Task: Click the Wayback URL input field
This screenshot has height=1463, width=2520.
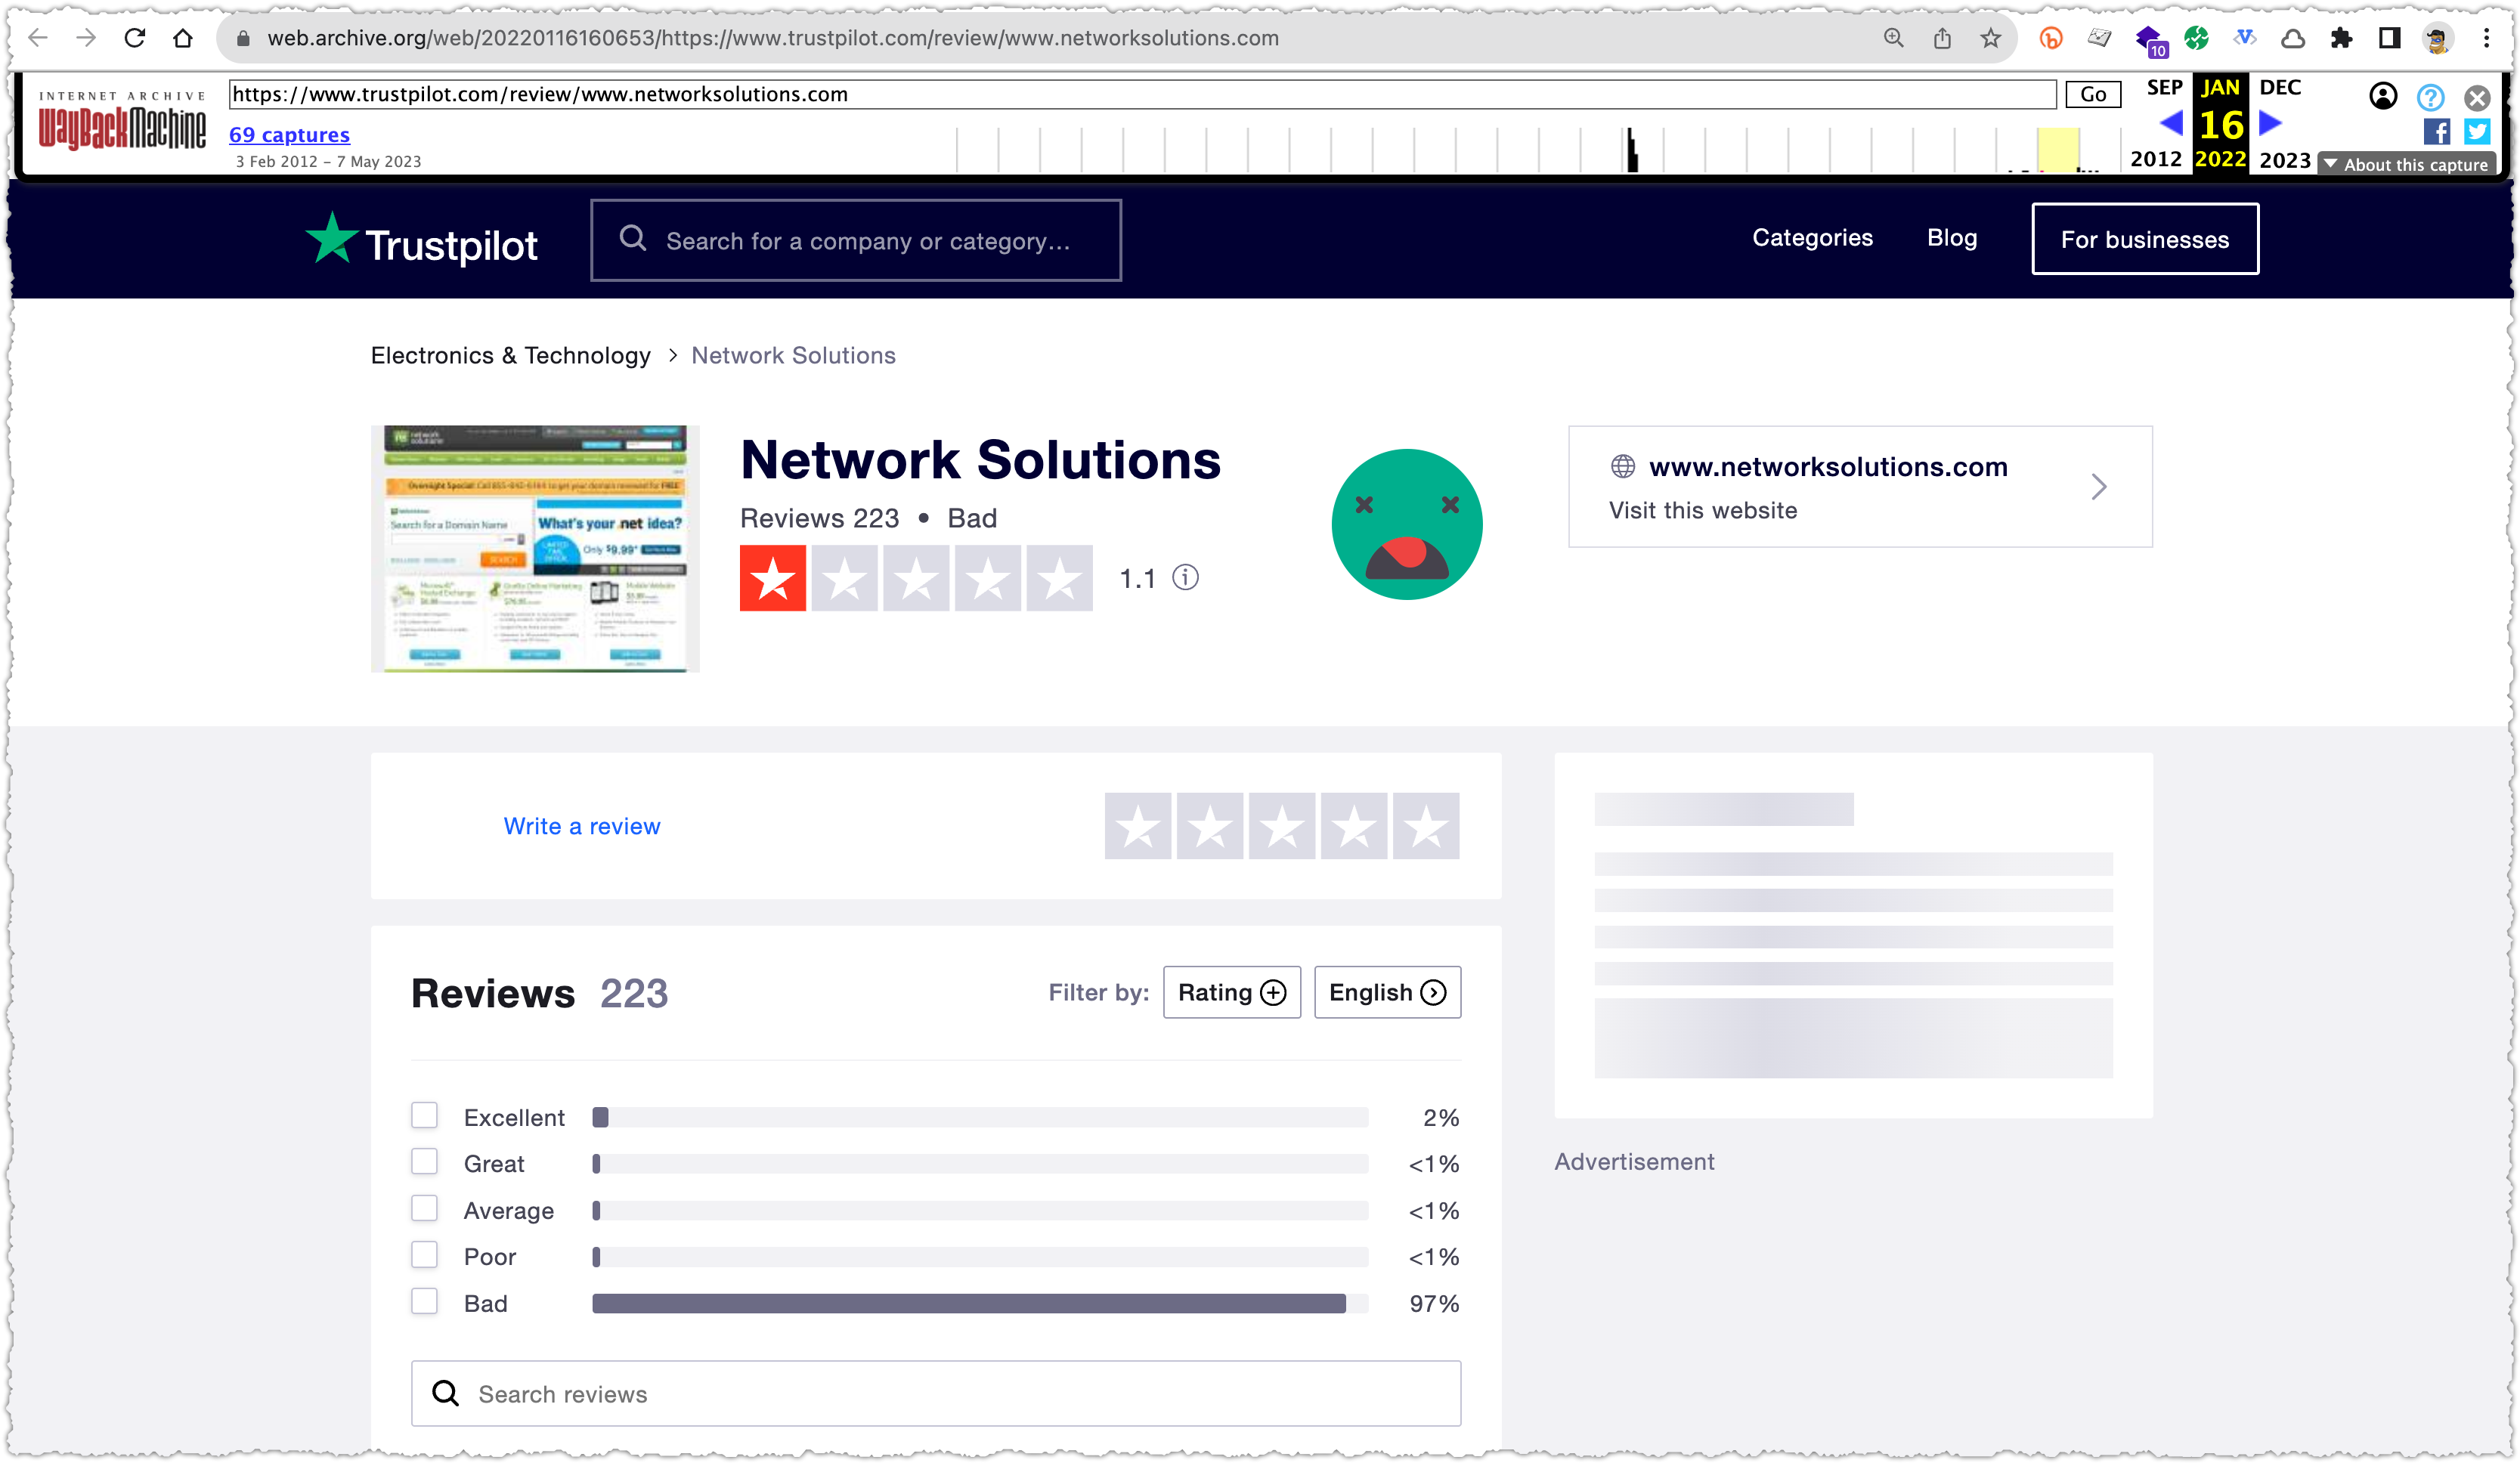Action: 1142,94
